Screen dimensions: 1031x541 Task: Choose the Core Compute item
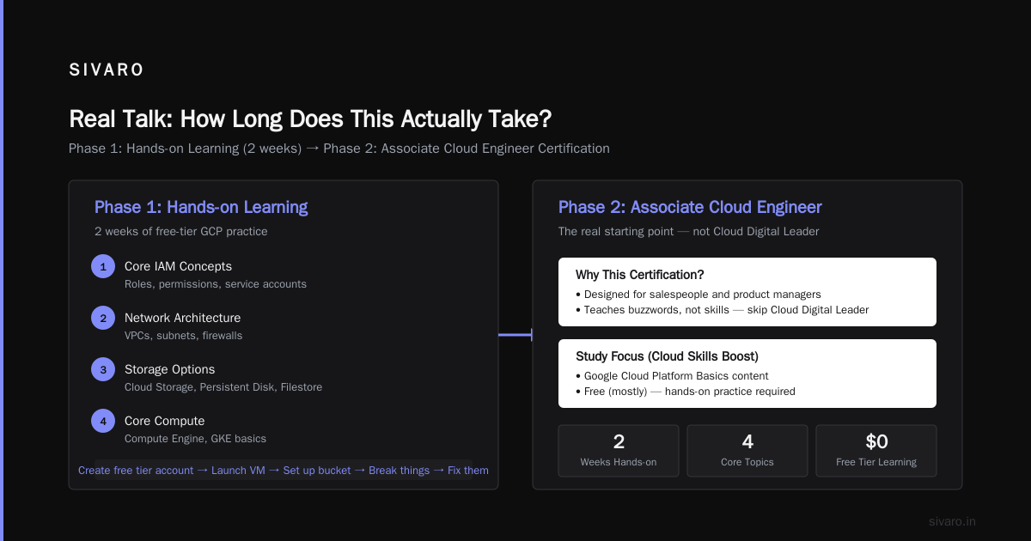195,429
